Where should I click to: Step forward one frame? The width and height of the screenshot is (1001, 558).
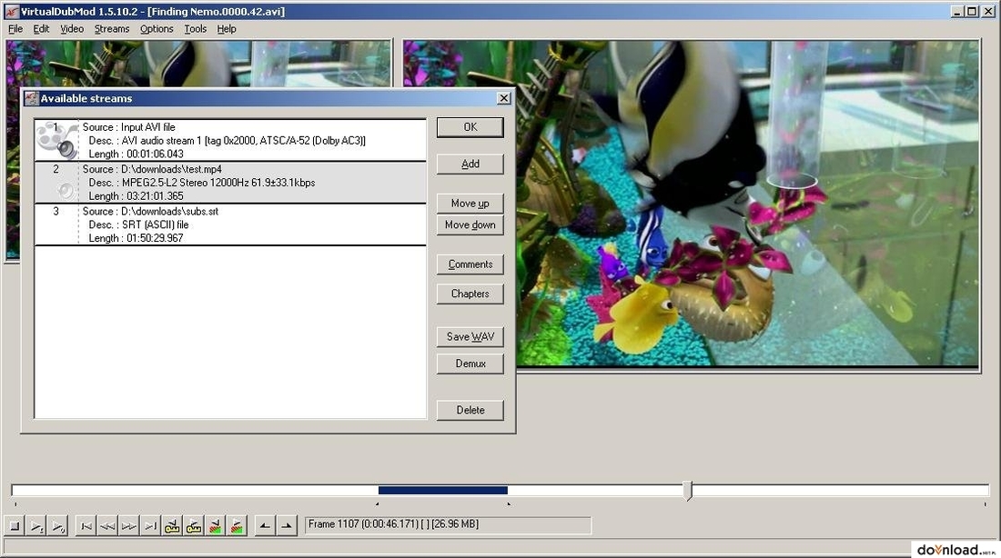coord(129,526)
